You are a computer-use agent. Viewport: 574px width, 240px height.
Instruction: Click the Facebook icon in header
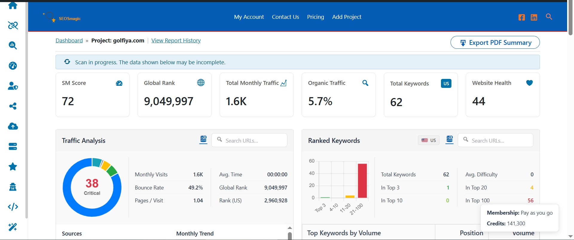[522, 17]
